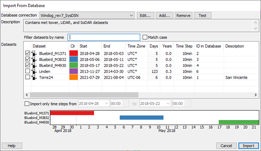Open the Database connection dropdown

87,15
